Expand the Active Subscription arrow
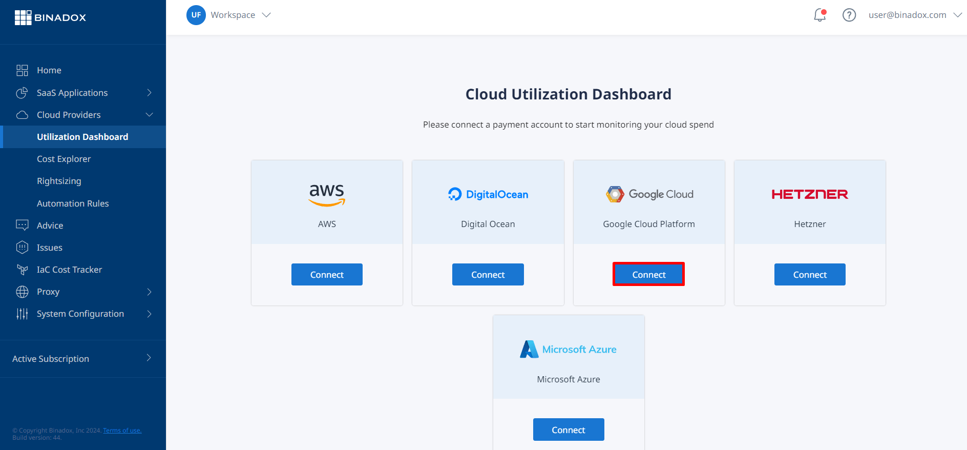This screenshot has height=450, width=967. coord(149,358)
